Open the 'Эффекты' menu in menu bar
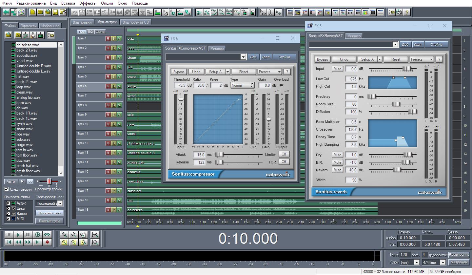 pos(88,3)
